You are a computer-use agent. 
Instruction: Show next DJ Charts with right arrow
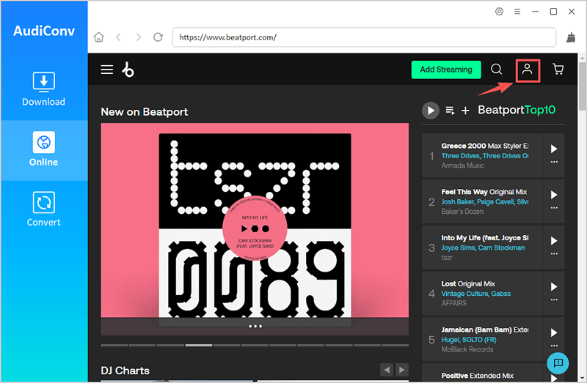(x=401, y=370)
